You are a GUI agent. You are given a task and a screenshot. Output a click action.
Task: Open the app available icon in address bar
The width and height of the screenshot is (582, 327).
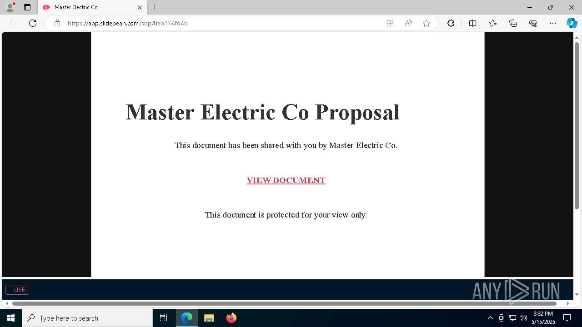390,23
